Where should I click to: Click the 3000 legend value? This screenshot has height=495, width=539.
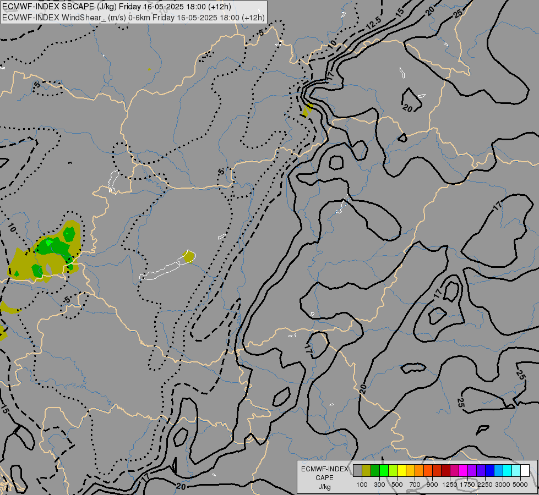point(503,485)
